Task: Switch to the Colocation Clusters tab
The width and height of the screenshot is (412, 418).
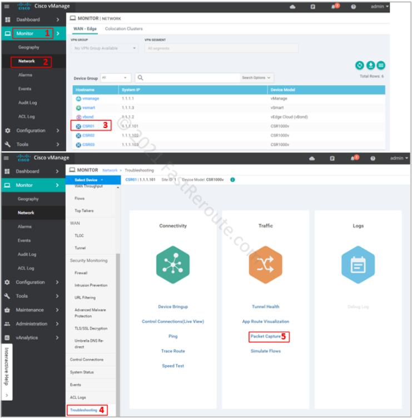Action: coord(124,29)
